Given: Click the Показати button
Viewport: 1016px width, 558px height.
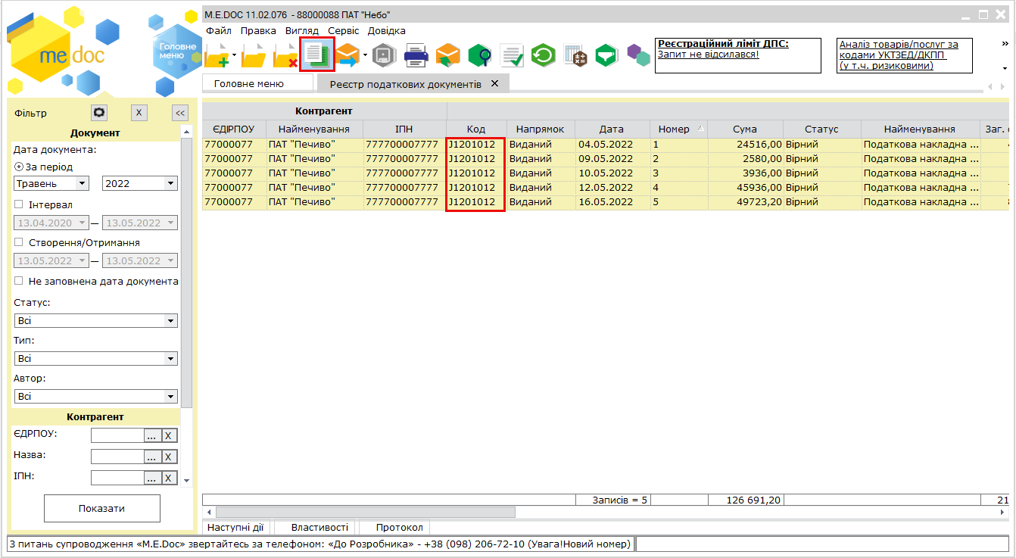Looking at the screenshot, I should (x=101, y=509).
